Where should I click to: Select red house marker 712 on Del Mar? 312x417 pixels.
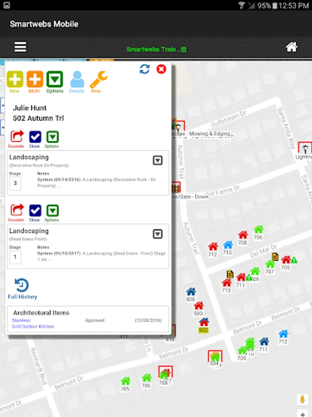(213, 247)
